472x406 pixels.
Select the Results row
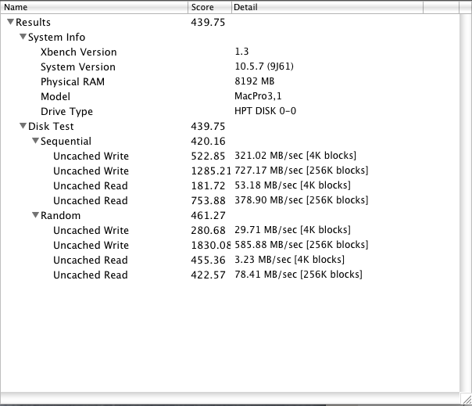click(230, 22)
